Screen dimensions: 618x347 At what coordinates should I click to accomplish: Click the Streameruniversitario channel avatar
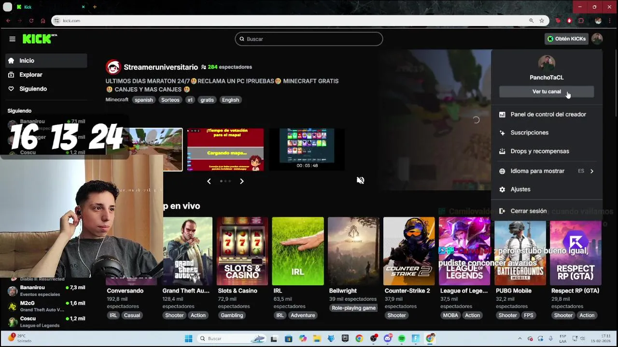[113, 67]
